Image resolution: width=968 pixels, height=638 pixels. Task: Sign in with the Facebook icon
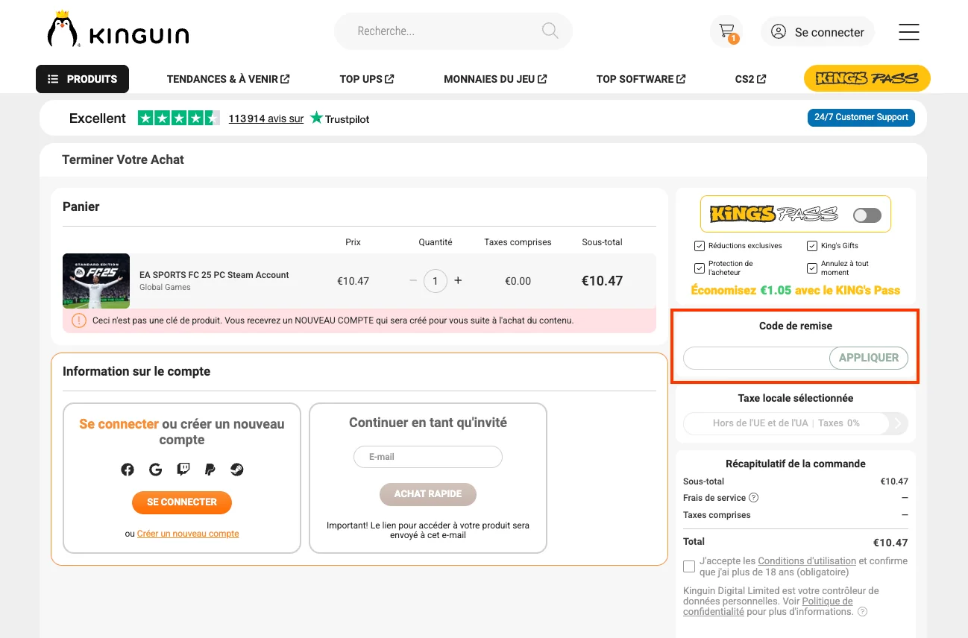click(128, 470)
